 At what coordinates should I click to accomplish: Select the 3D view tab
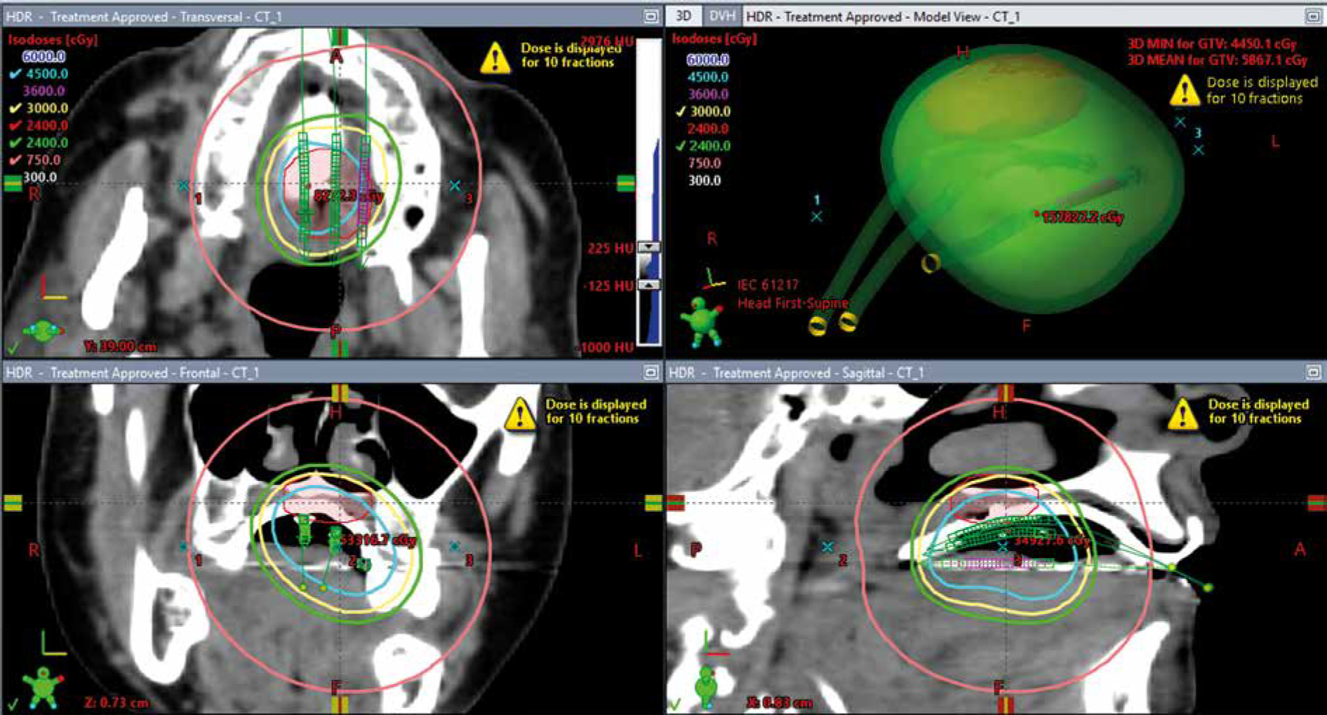pyautogui.click(x=683, y=15)
